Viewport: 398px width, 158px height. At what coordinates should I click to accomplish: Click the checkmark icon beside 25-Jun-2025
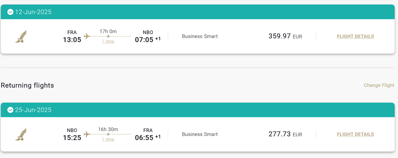click(10, 110)
